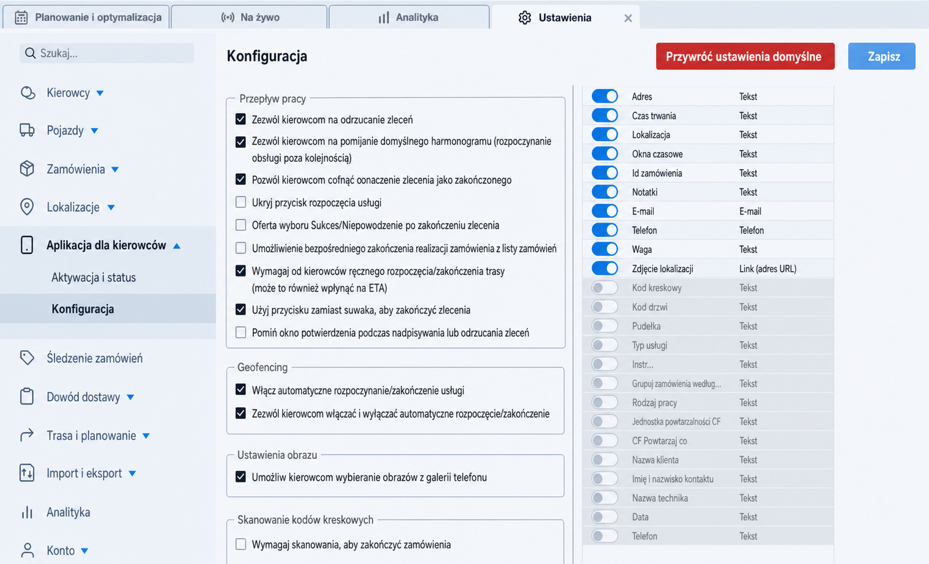The height and width of the screenshot is (564, 929).
Task: Open sidebar Analityka link
Action: click(x=68, y=512)
